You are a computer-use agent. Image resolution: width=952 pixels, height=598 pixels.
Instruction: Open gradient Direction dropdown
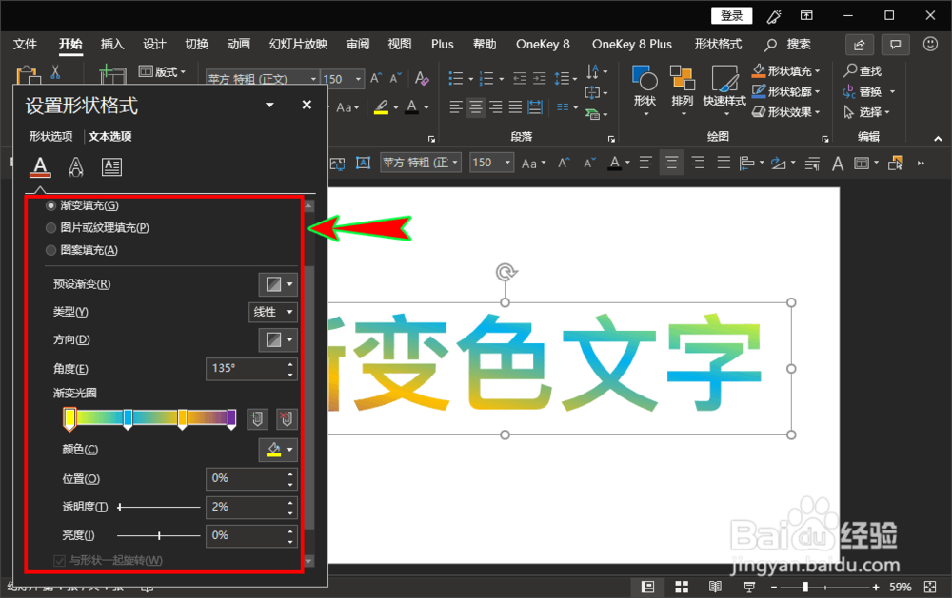coord(278,339)
